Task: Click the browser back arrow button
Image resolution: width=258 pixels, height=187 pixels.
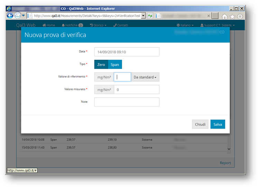Action: (10, 16)
